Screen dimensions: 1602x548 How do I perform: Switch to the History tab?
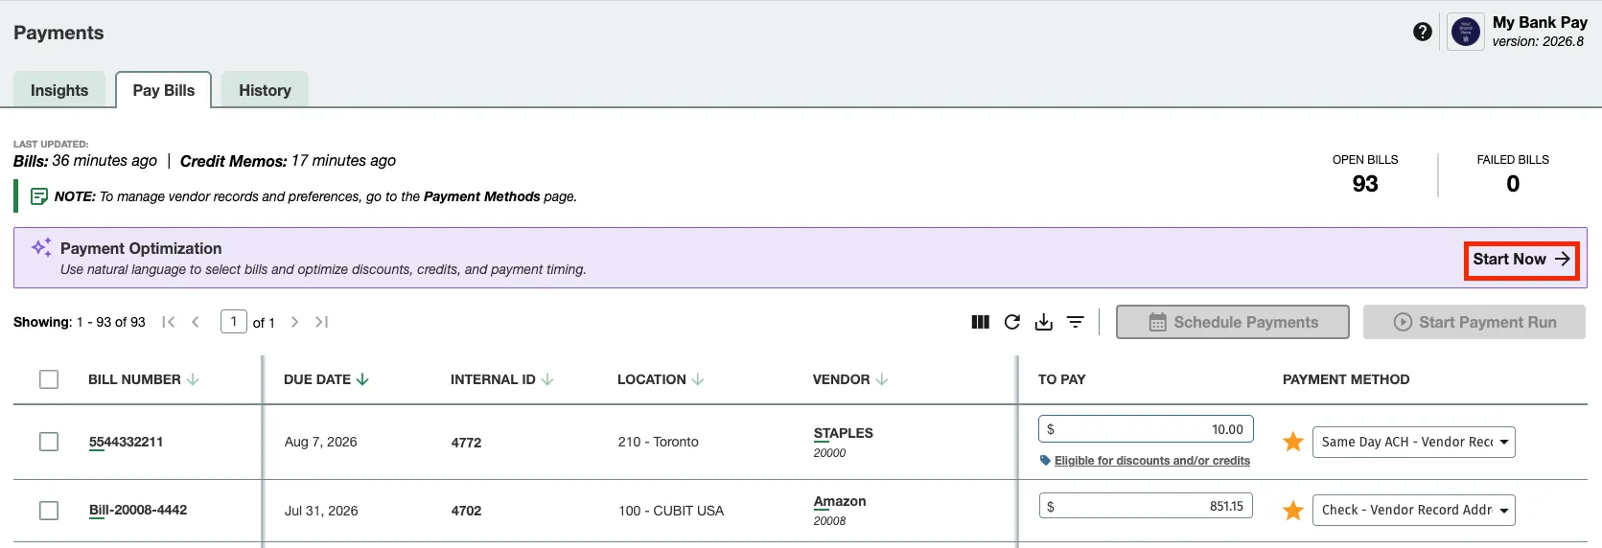[x=265, y=90]
